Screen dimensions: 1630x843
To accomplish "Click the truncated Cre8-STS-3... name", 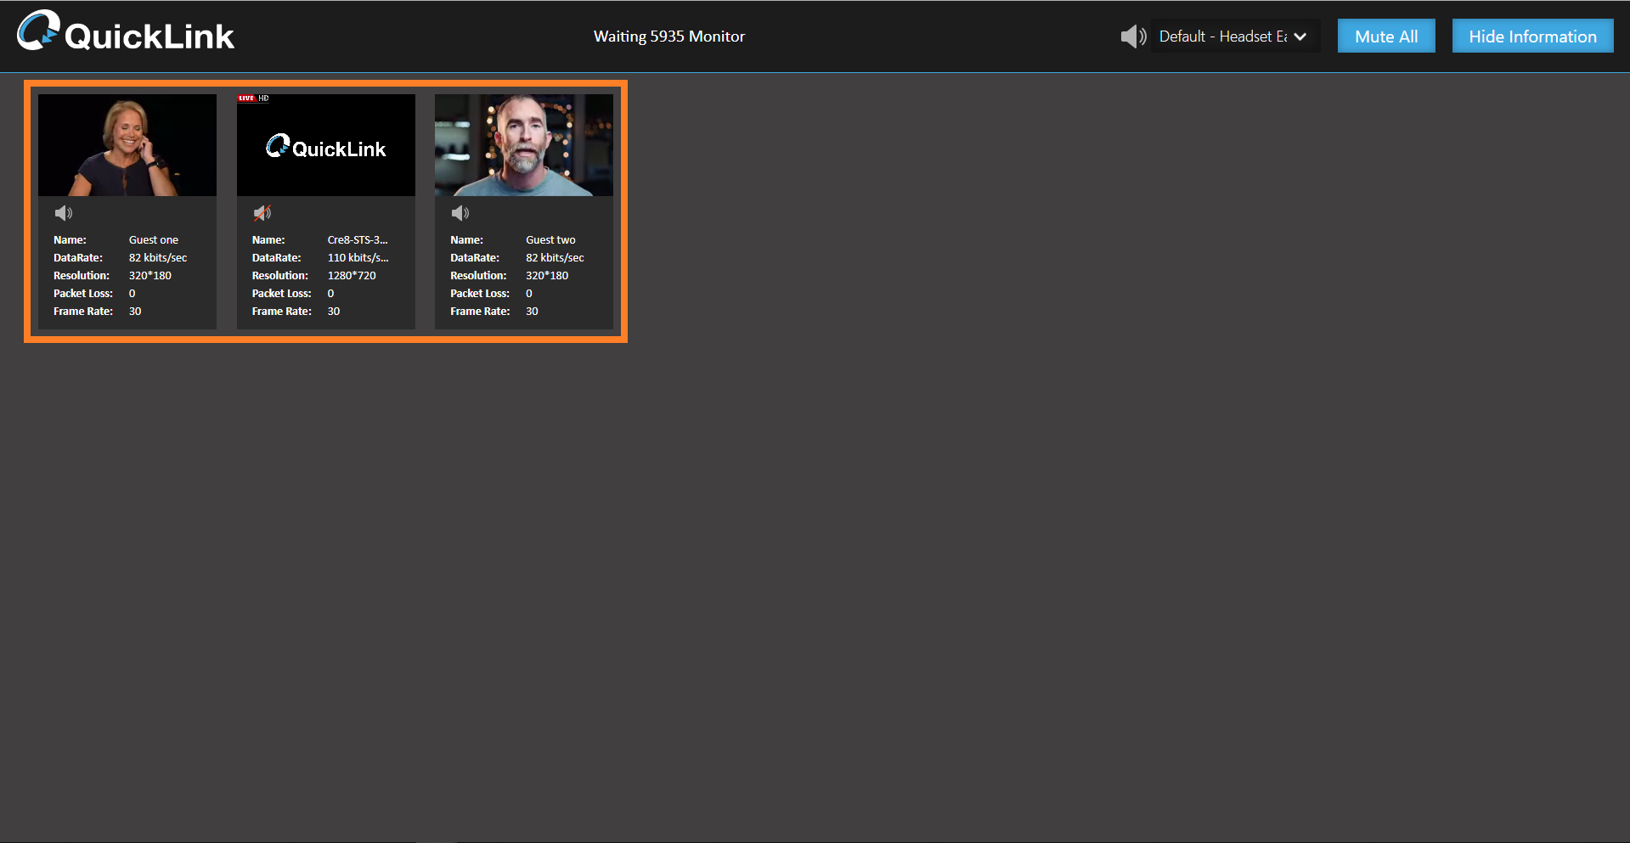I will coord(358,240).
